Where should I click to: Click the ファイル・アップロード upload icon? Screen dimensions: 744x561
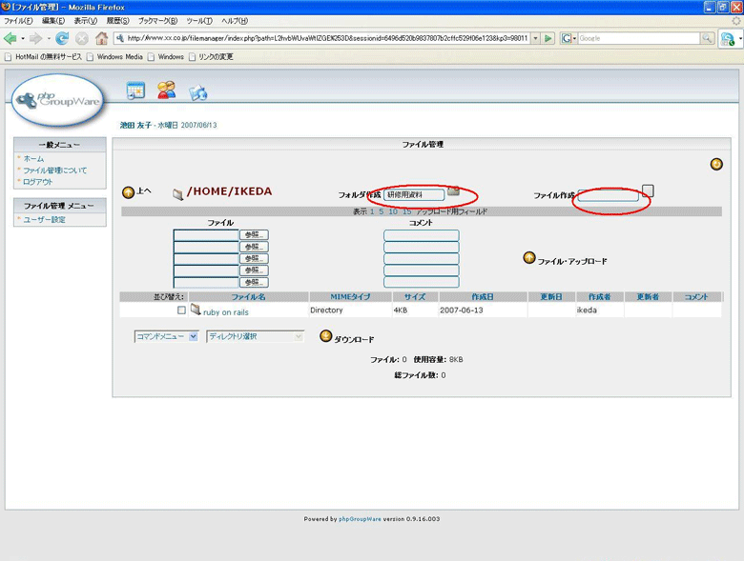(529, 257)
